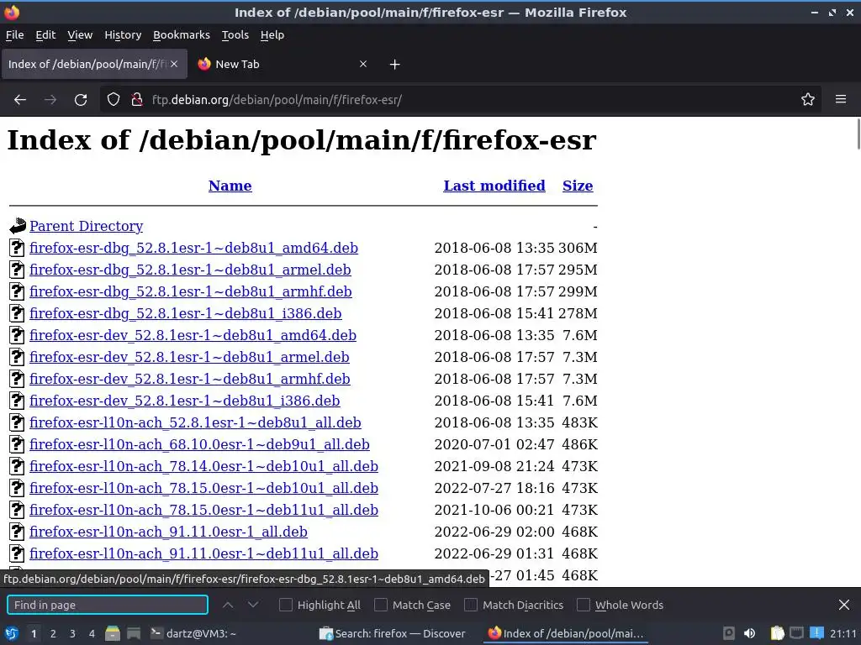Download firefox-esr-l10n-ach_78.15.0esr-1~deb10u1_all.deb
The width and height of the screenshot is (861, 645).
(x=203, y=488)
